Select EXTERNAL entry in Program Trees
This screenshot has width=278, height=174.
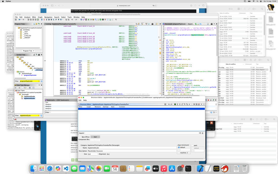[26, 30]
